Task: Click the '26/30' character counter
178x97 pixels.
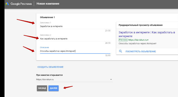Action: pyautogui.click(x=108, y=43)
